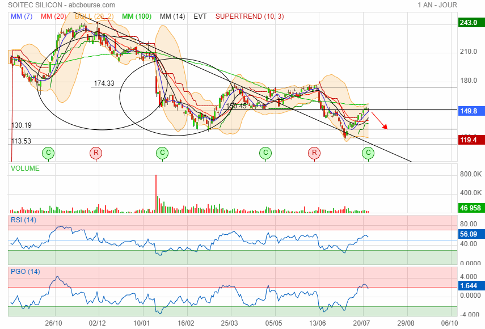Click the red R marker near 02/12
Viewport: 485px width, 329px height.
[x=96, y=153]
